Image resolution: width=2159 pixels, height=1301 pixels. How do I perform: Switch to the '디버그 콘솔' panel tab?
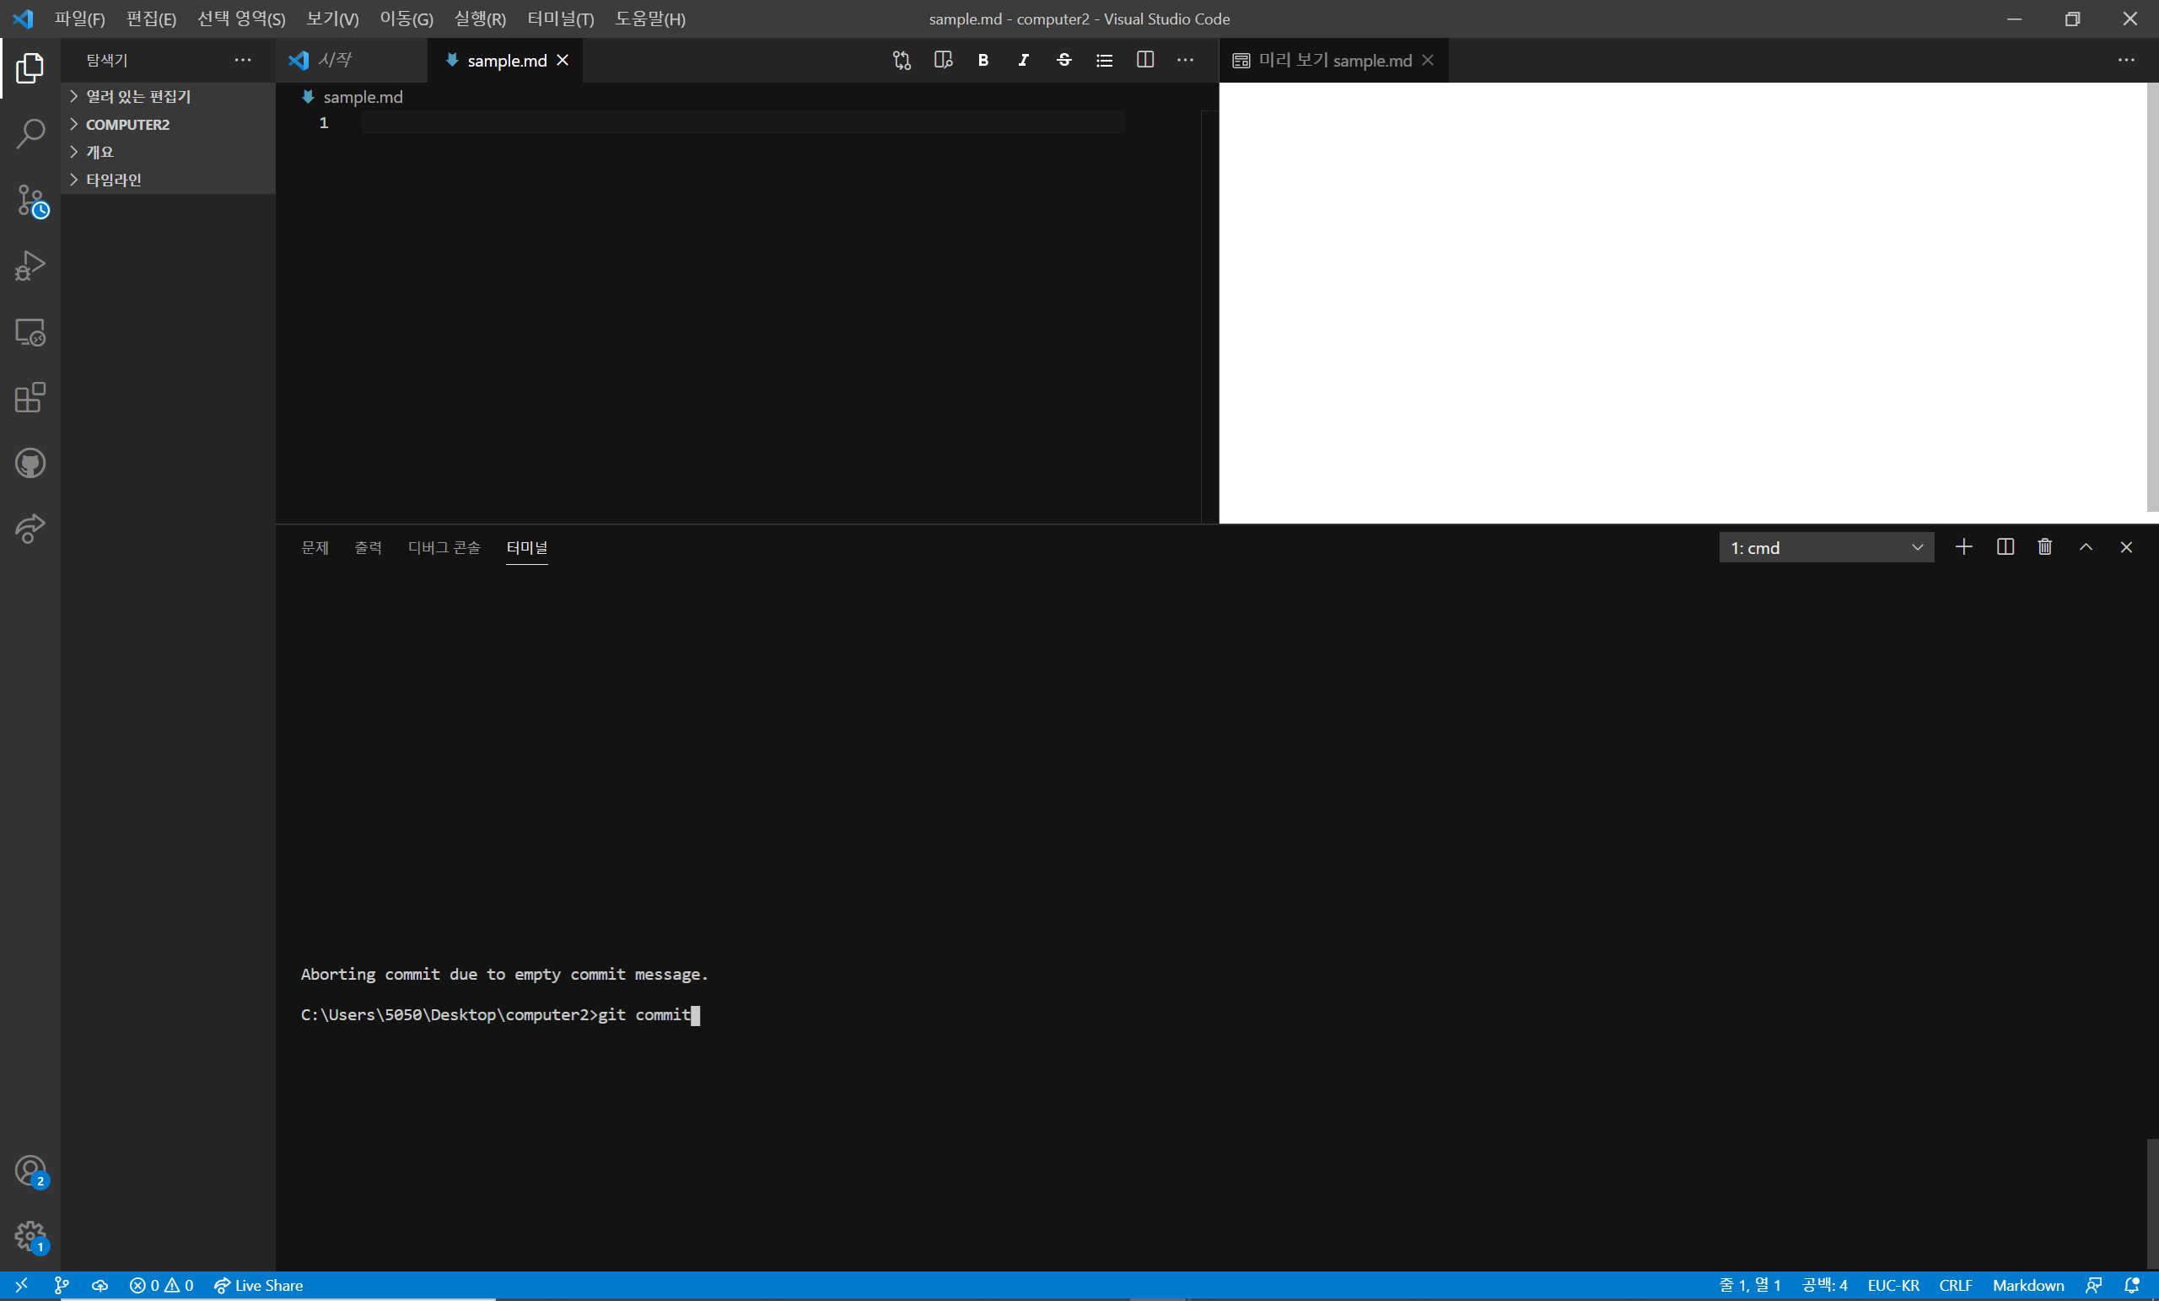(444, 547)
